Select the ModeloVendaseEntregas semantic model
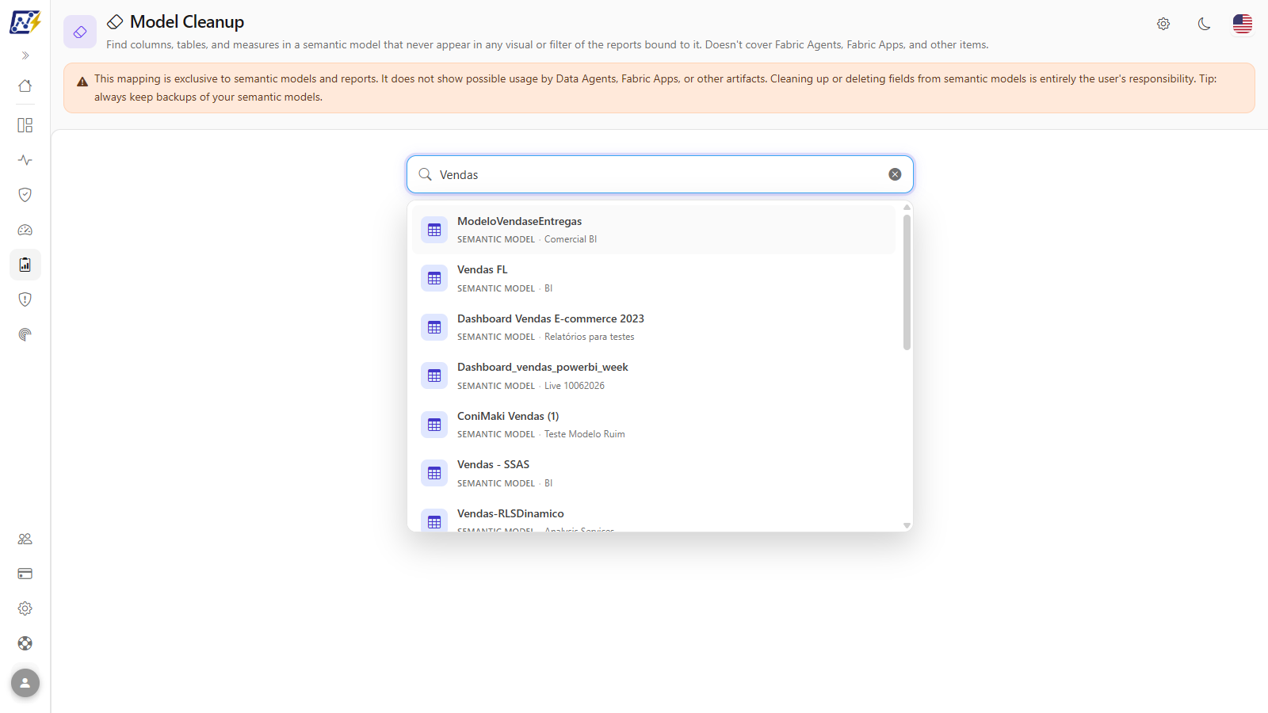 654,230
